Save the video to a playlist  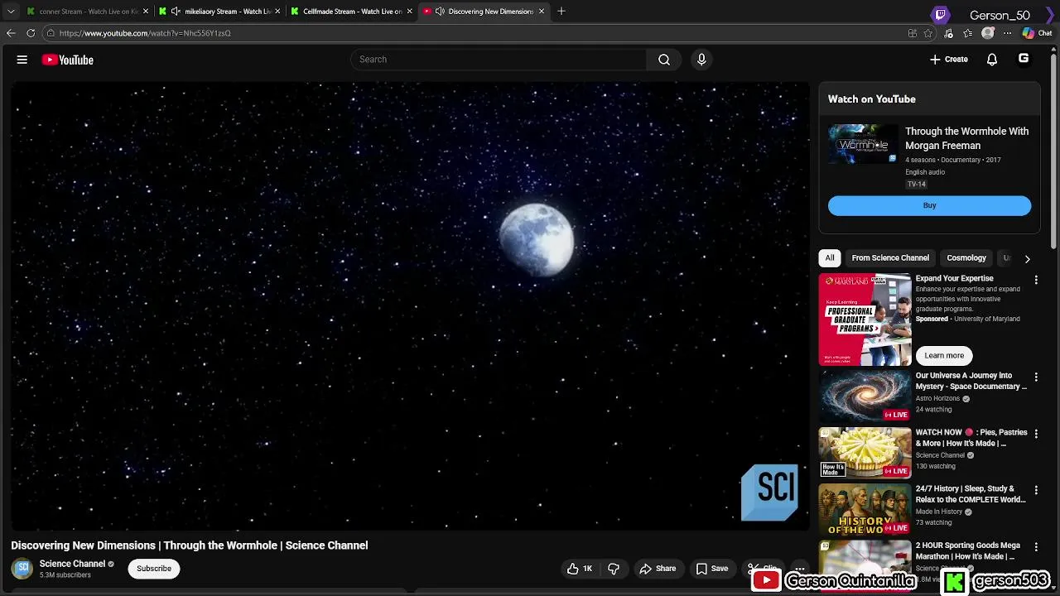point(712,569)
